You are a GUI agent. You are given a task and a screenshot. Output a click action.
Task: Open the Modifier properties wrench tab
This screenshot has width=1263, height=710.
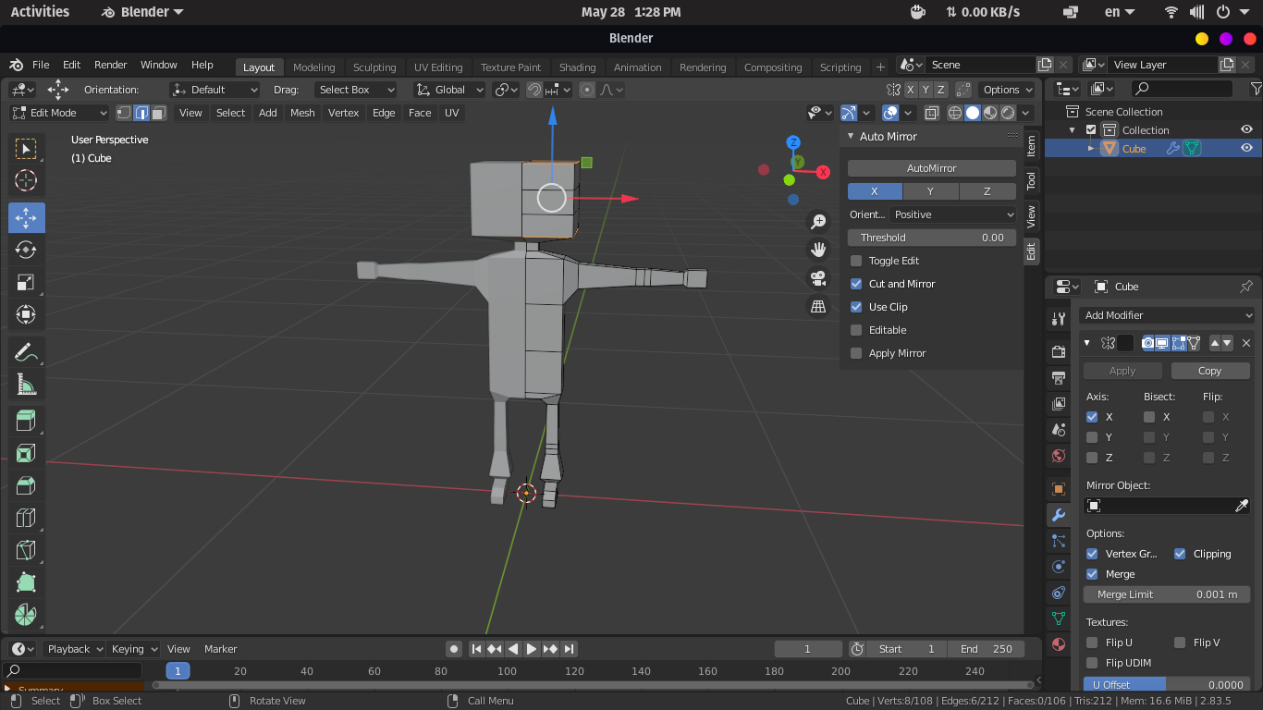point(1059,515)
